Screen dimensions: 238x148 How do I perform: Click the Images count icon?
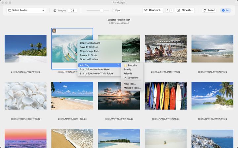[x=55, y=11]
